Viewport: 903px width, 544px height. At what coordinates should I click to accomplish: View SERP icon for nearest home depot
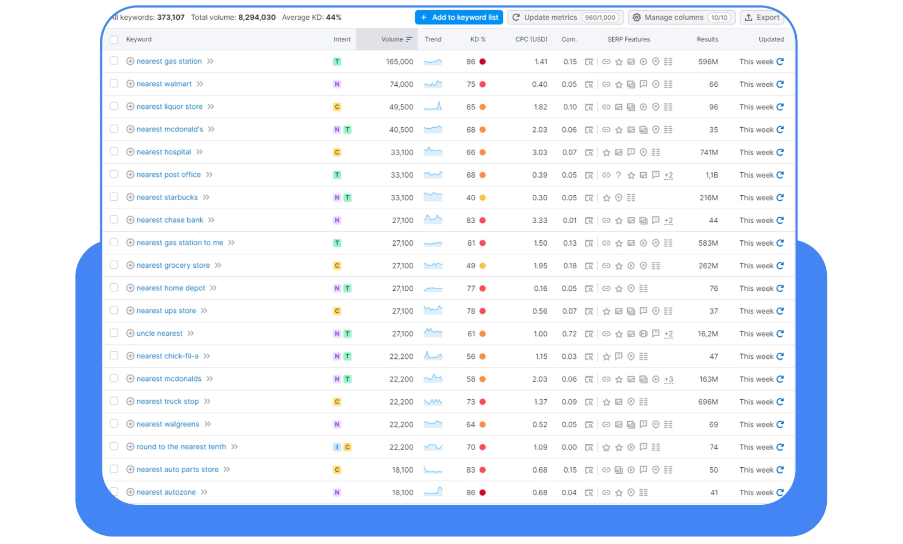click(x=589, y=289)
